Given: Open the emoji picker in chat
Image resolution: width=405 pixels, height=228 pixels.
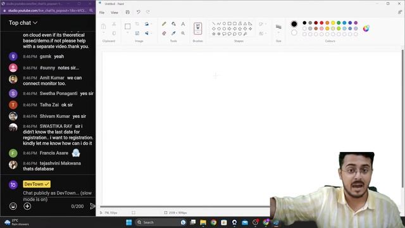Looking at the screenshot, I should pyautogui.click(x=13, y=206).
